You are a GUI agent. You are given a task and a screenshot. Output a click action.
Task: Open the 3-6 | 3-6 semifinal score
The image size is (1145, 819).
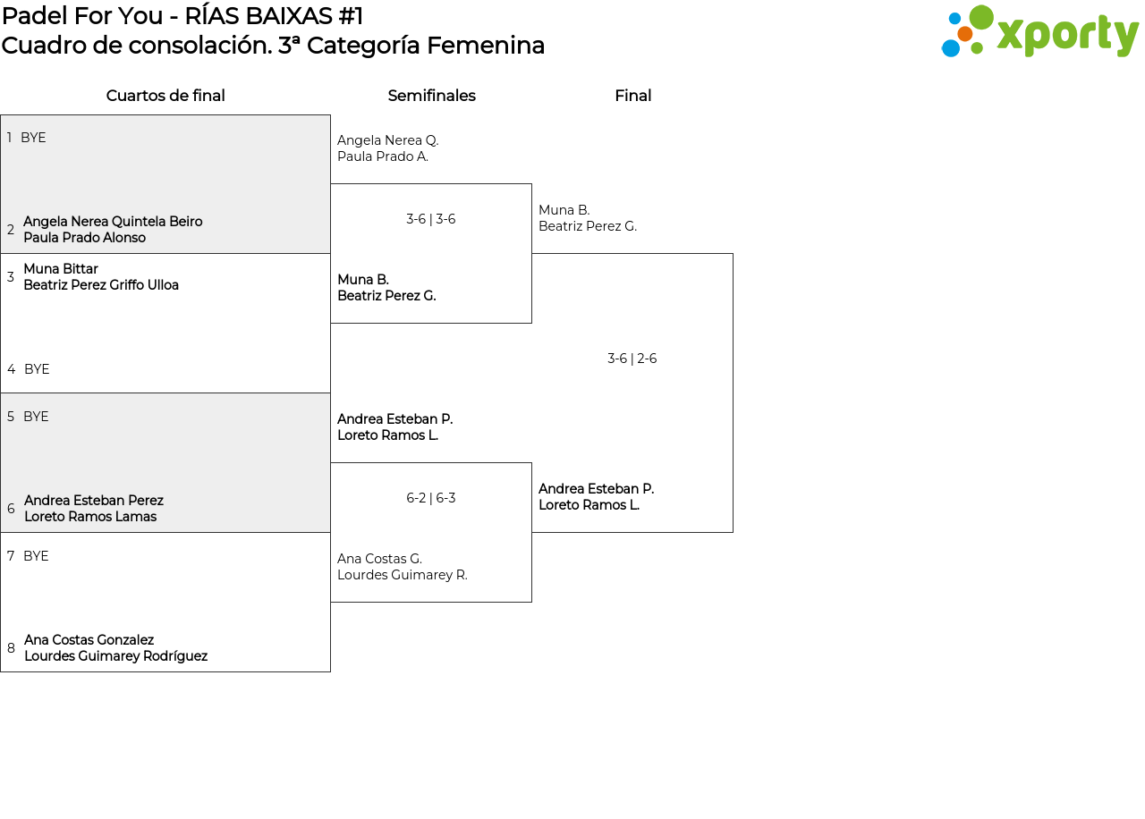[431, 219]
